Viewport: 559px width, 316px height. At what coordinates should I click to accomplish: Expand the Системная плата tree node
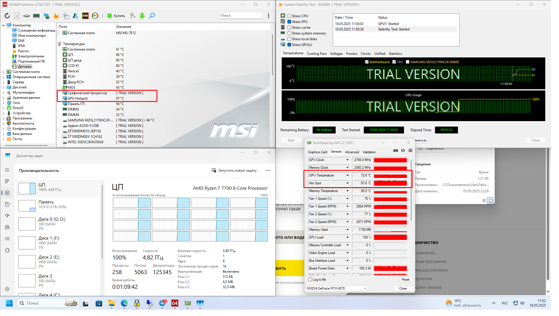click(3, 72)
